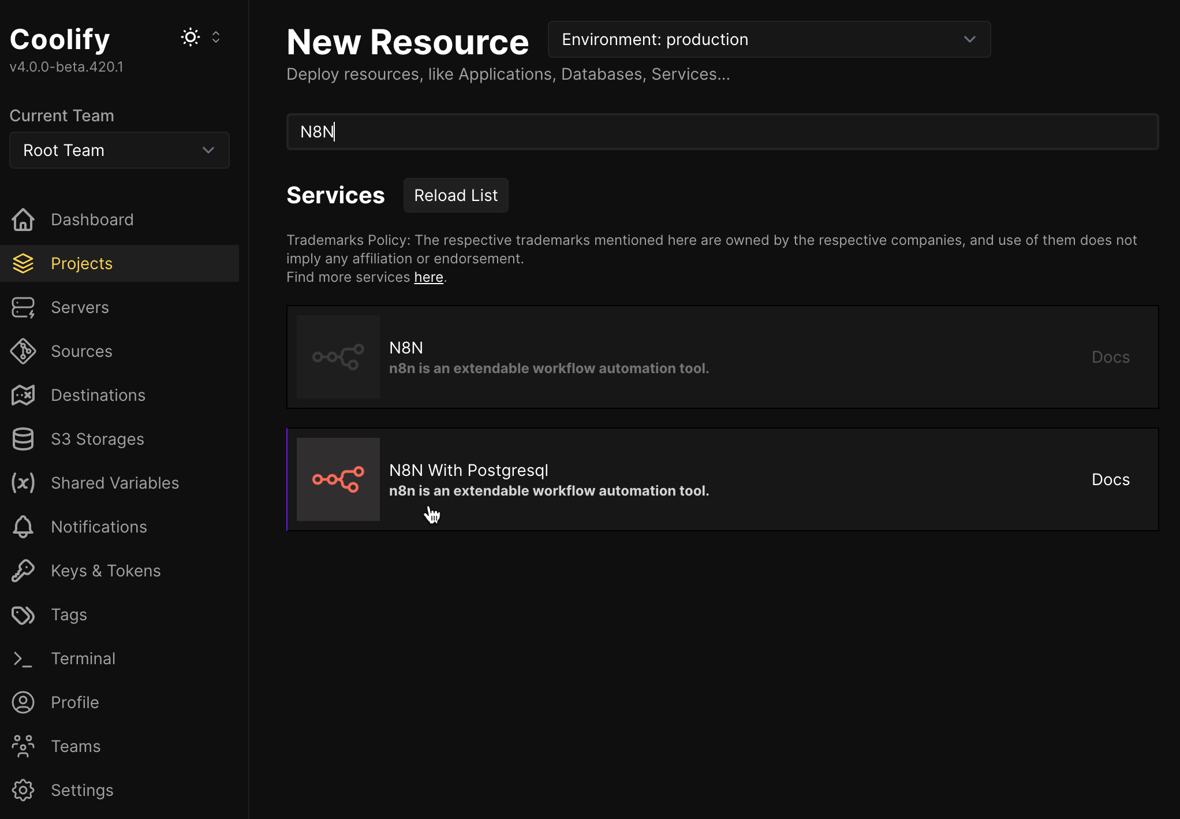Open Dashboard in the sidebar
Screen dimensions: 1180x819
pyautogui.click(x=120, y=219)
